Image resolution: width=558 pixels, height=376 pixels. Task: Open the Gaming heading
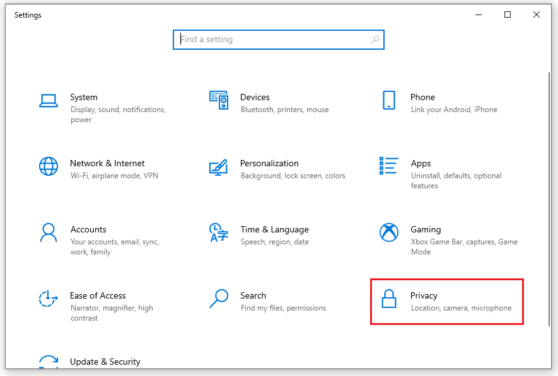point(426,230)
